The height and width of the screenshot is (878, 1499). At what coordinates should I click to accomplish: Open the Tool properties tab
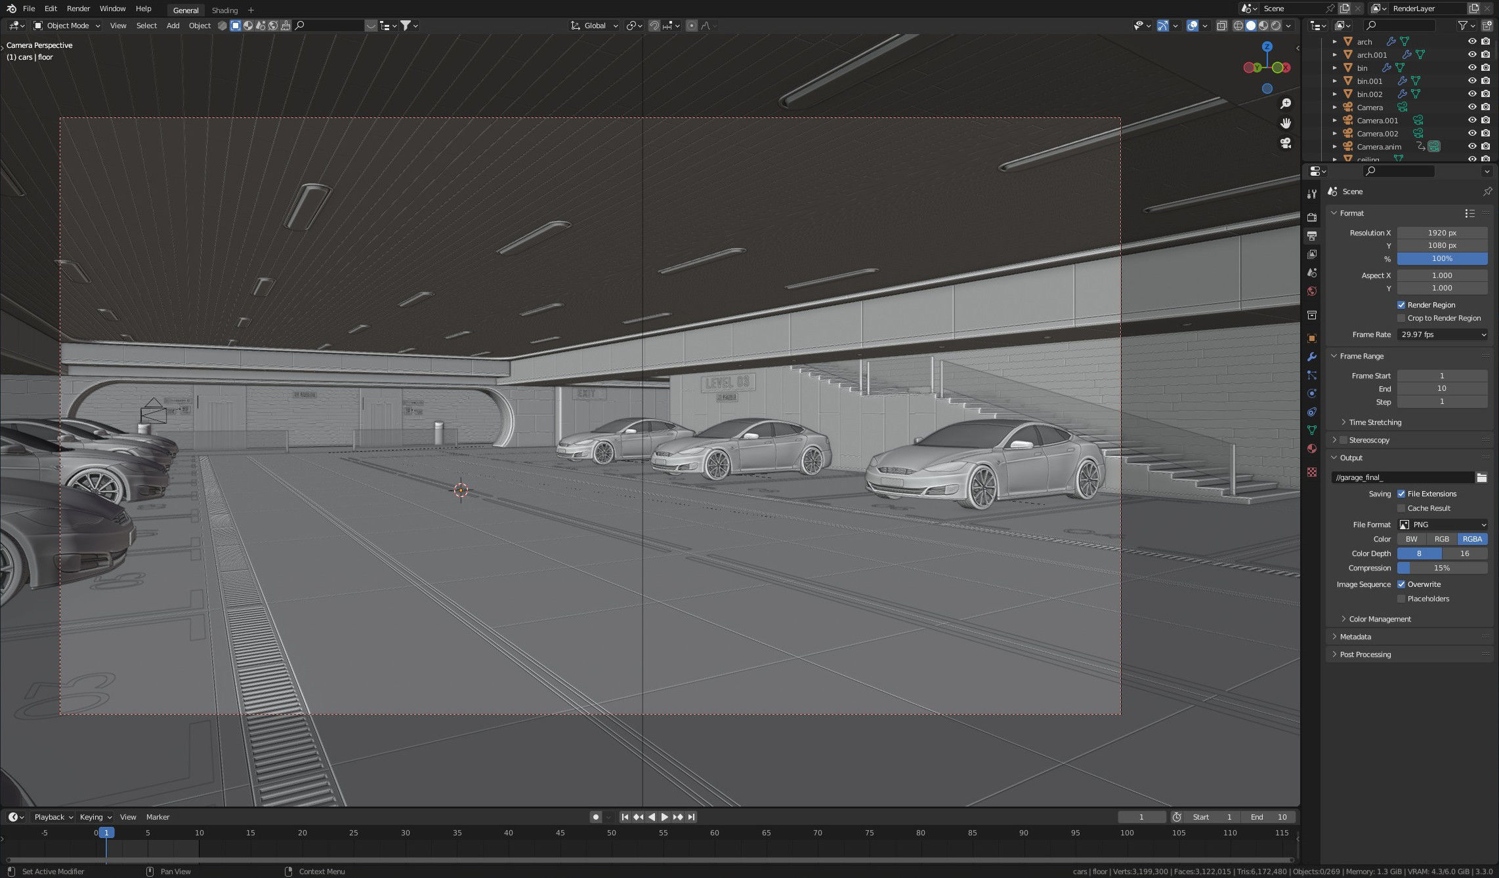1312,194
